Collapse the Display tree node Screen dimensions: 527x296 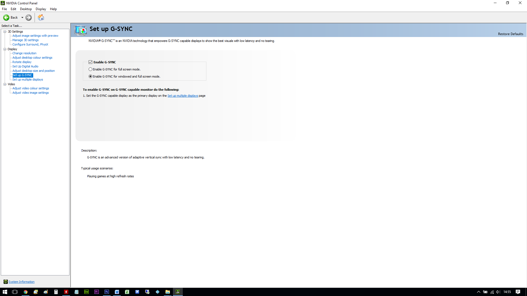(5, 49)
